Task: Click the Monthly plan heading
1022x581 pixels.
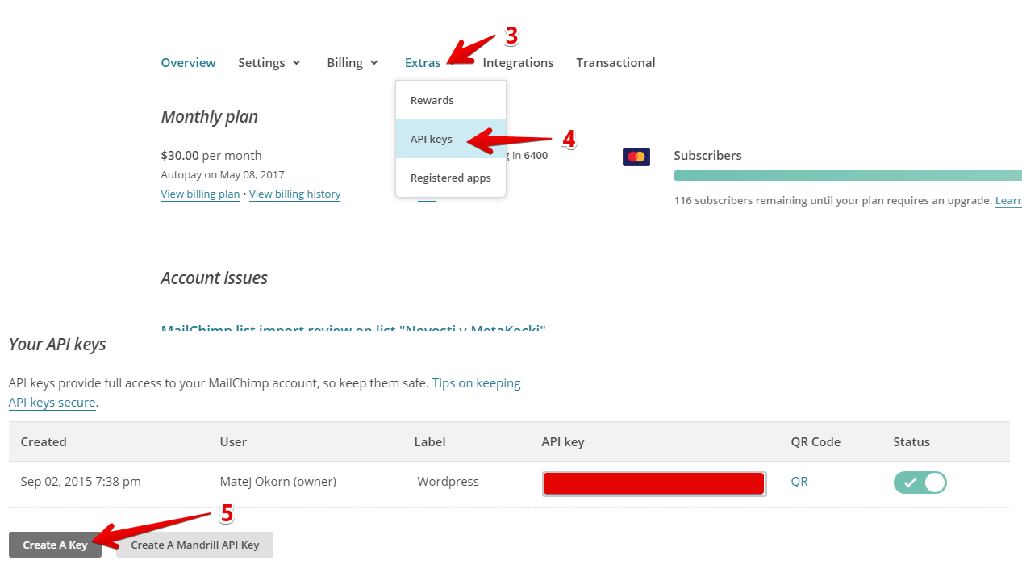Action: coord(210,117)
